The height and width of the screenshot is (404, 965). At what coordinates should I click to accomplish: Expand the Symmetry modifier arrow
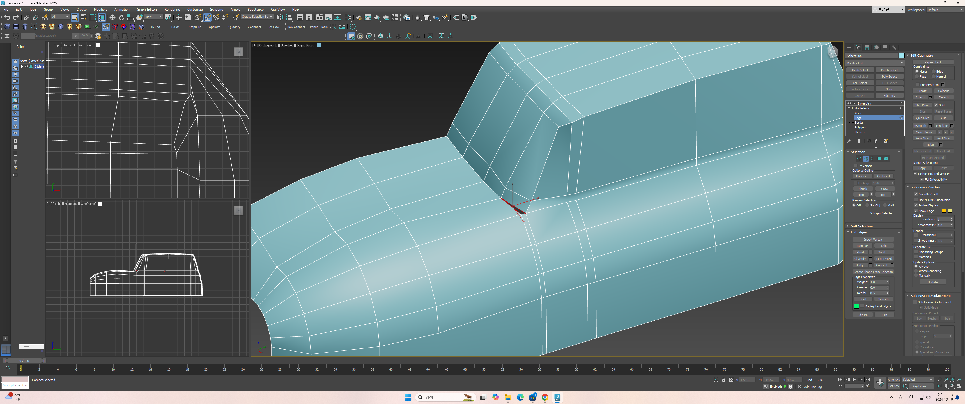pos(854,104)
